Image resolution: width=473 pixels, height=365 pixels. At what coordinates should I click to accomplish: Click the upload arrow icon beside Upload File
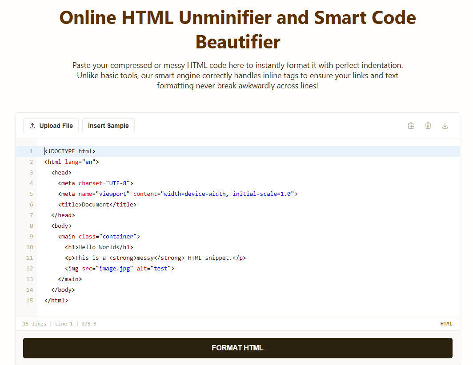click(32, 126)
